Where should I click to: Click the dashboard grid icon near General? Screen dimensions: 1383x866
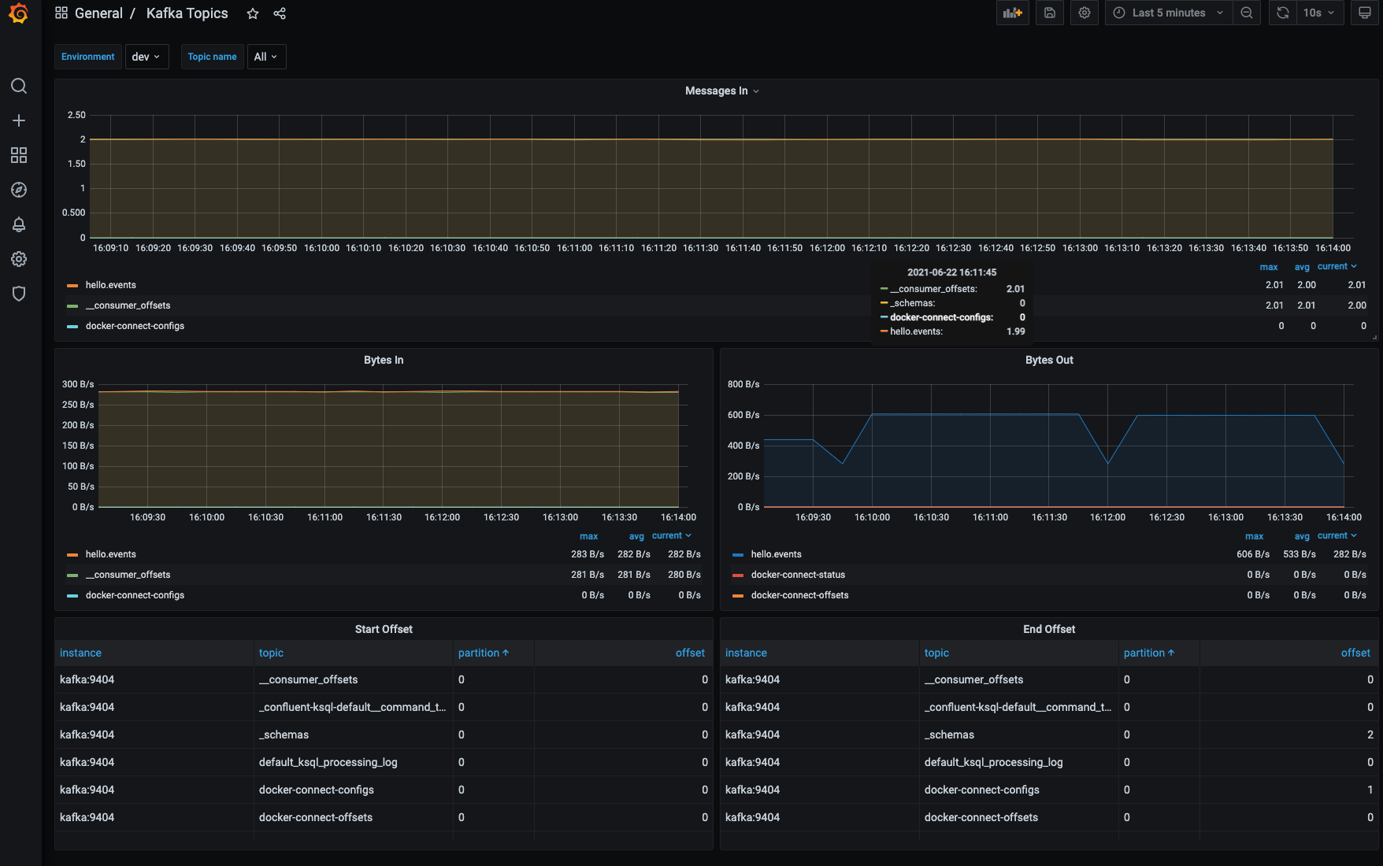[61, 13]
